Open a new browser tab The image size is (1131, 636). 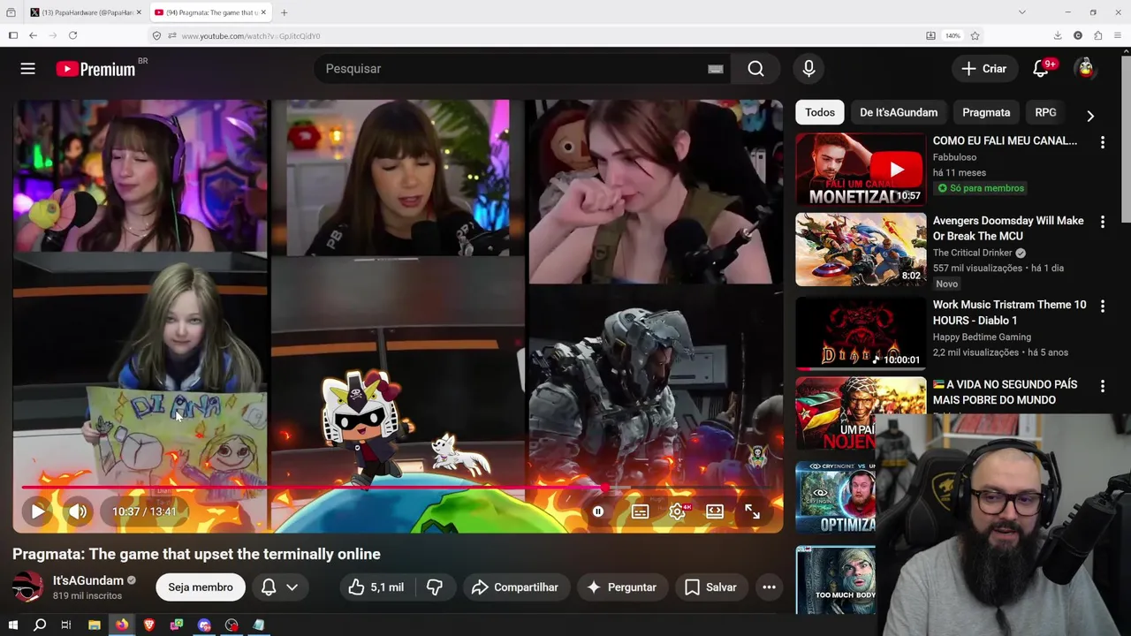[284, 12]
